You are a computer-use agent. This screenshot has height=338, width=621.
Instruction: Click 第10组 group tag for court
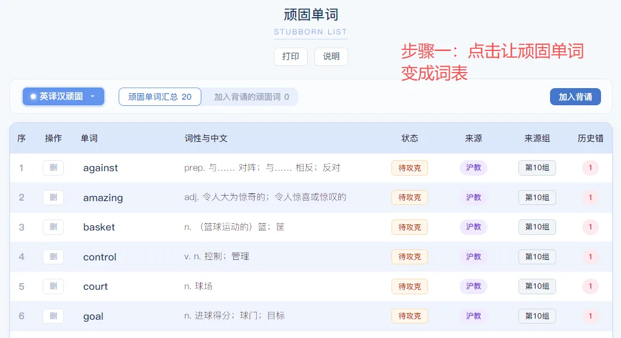[x=537, y=286]
